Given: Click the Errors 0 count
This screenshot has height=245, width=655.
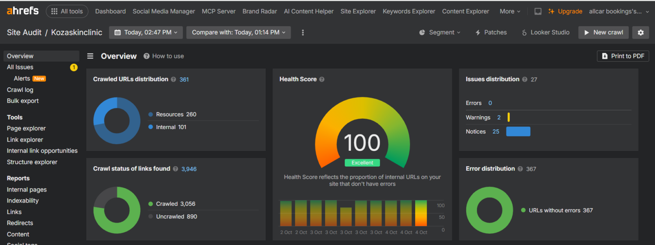Looking at the screenshot, I should point(490,103).
